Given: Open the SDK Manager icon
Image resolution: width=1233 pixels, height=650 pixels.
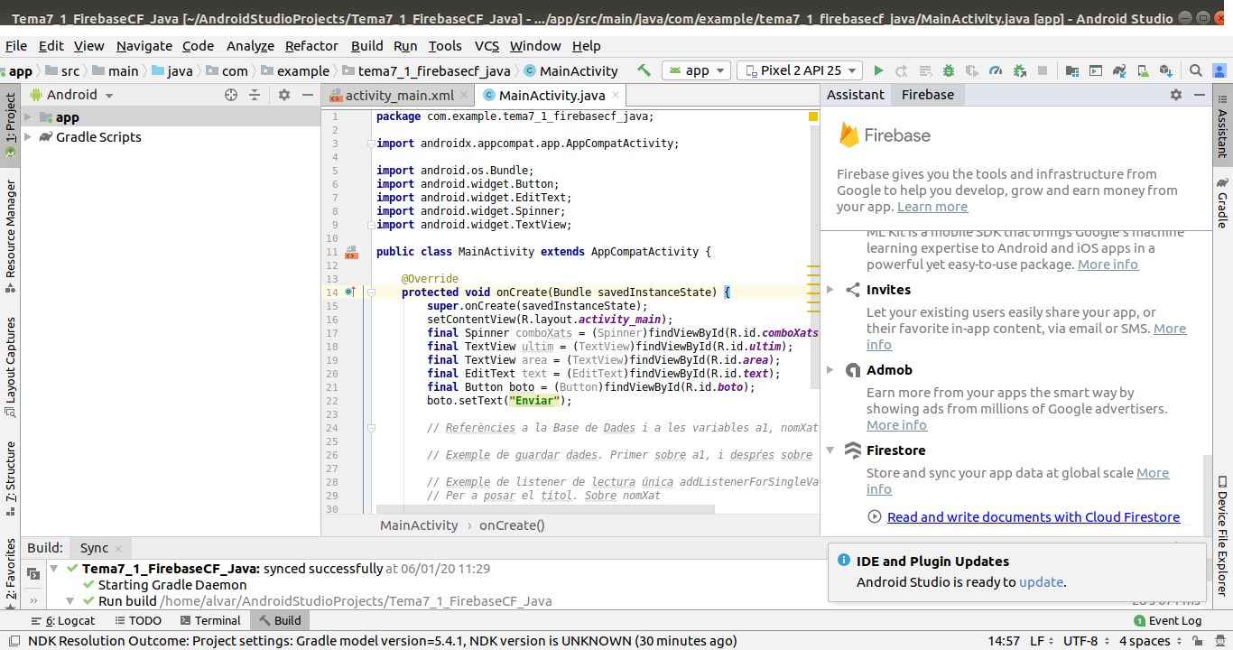Looking at the screenshot, I should pos(1165,70).
